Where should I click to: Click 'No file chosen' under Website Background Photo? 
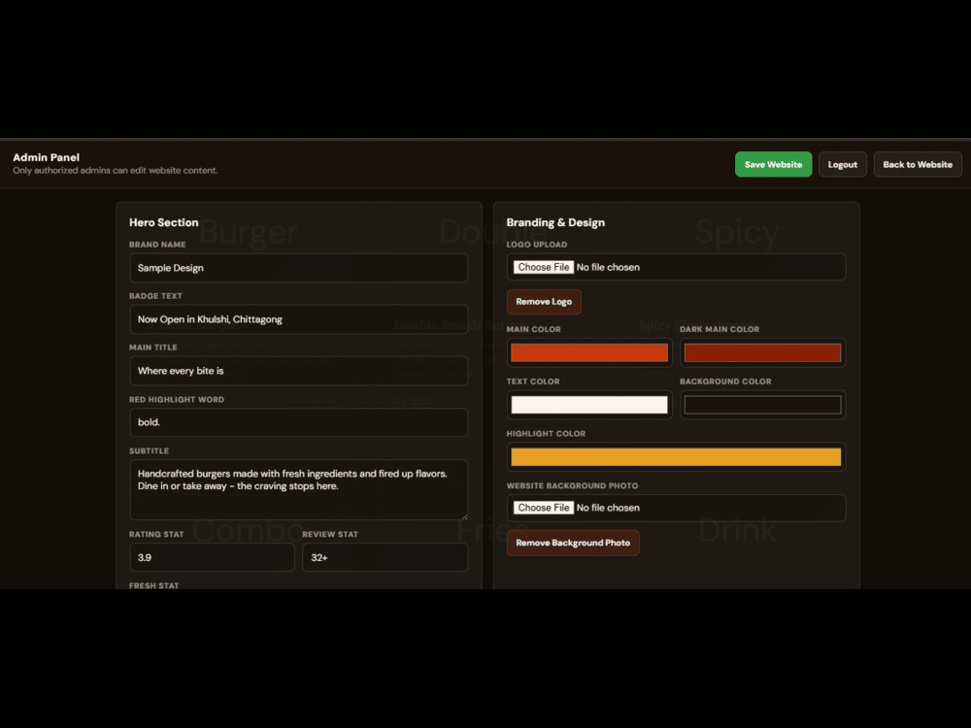(608, 508)
